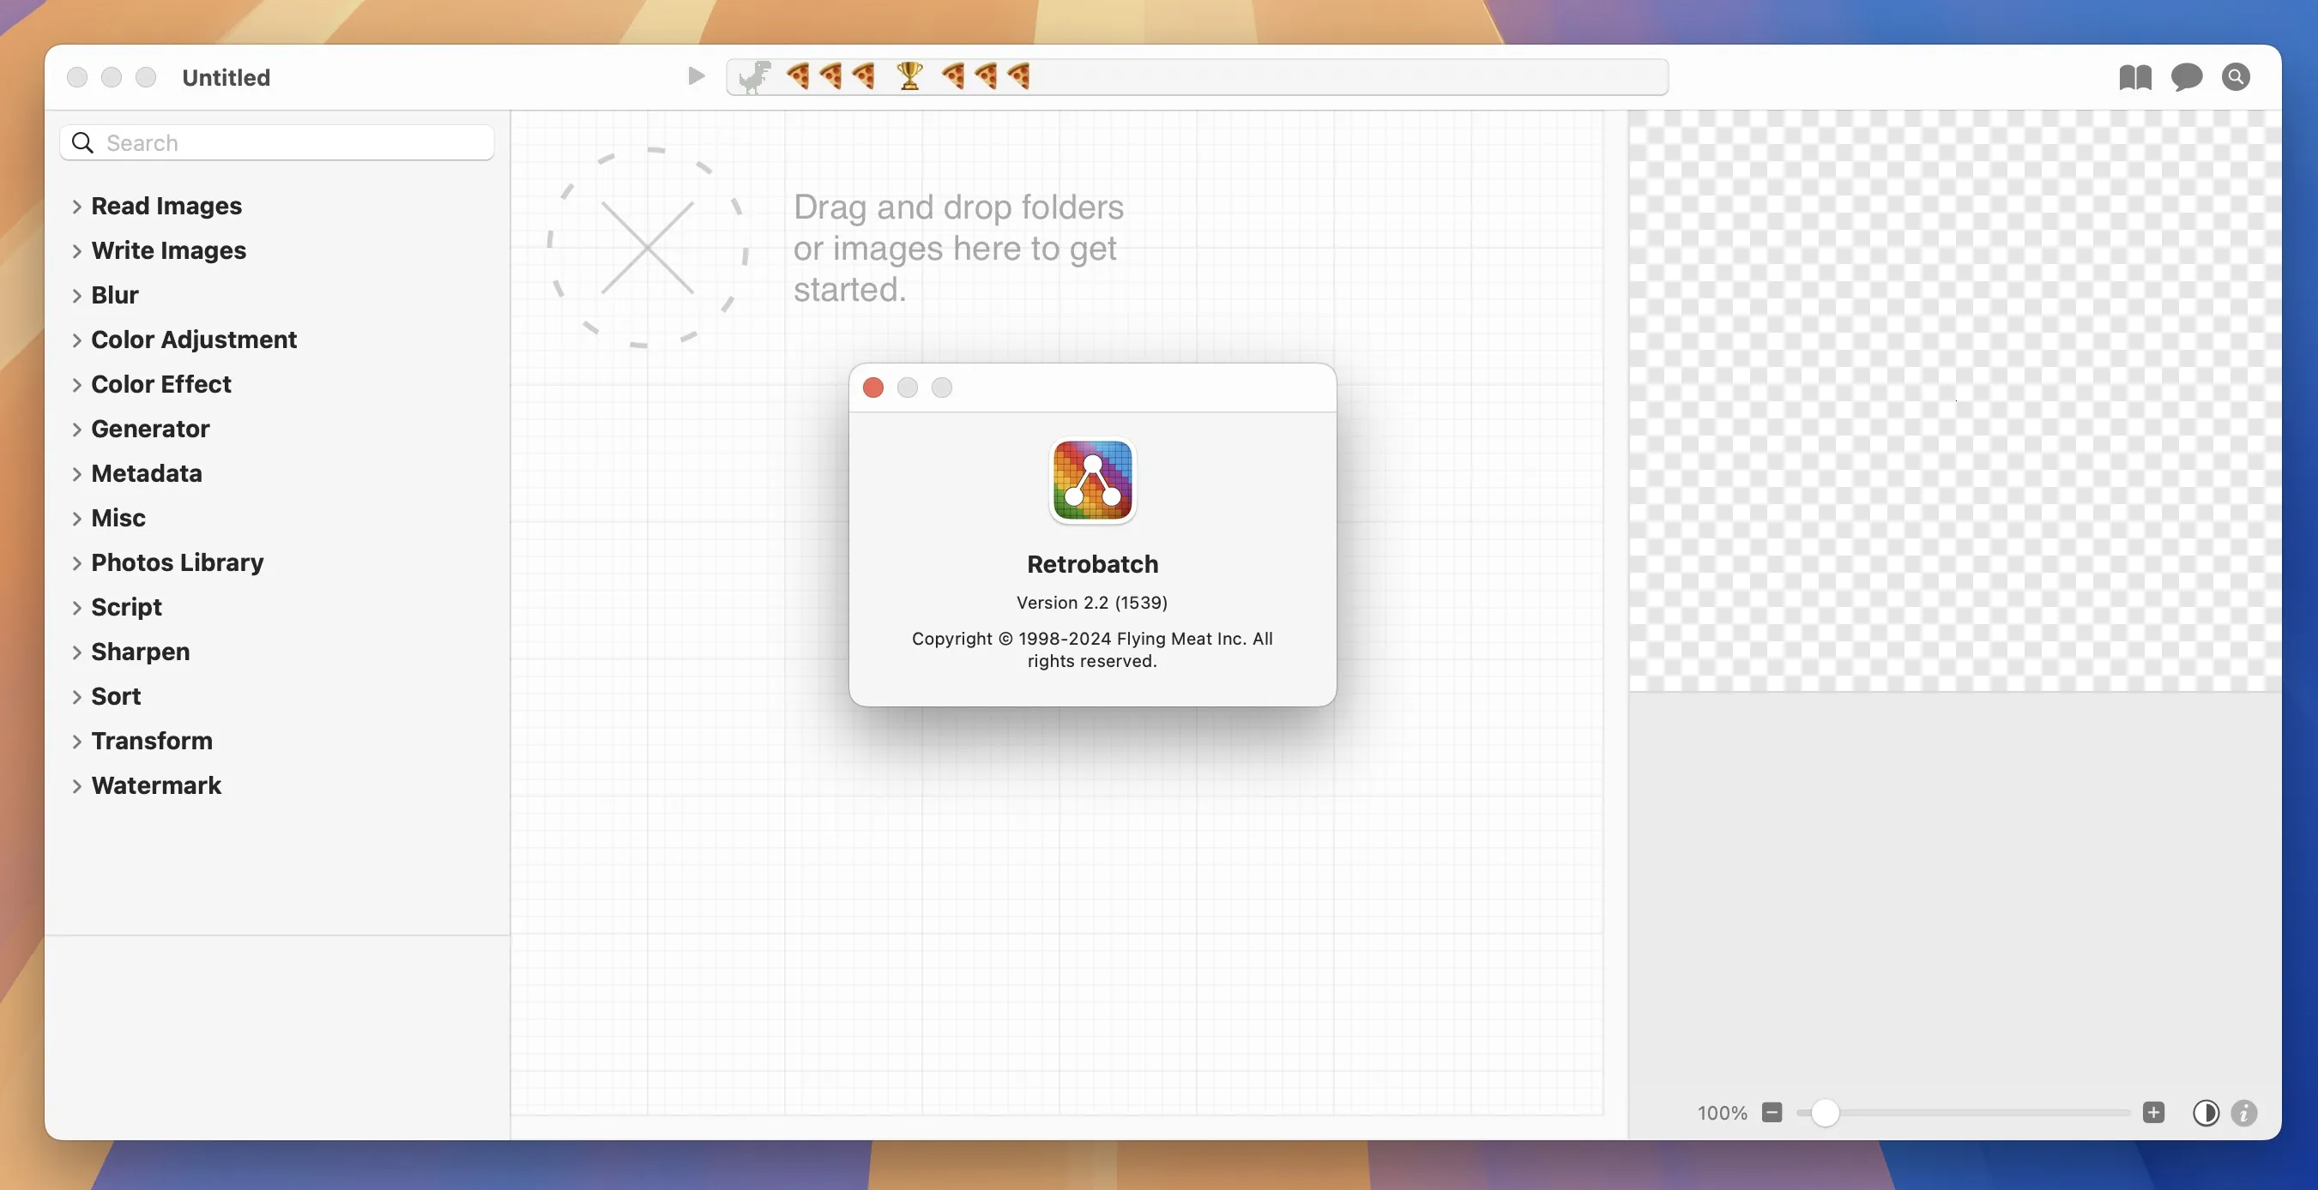Click the Version 2.2 (1539) text
2318x1190 pixels.
1091,603
